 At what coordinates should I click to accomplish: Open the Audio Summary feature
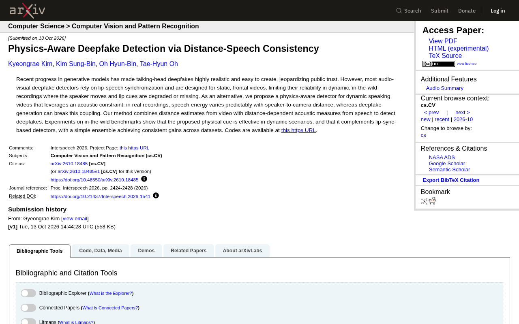pos(445,88)
